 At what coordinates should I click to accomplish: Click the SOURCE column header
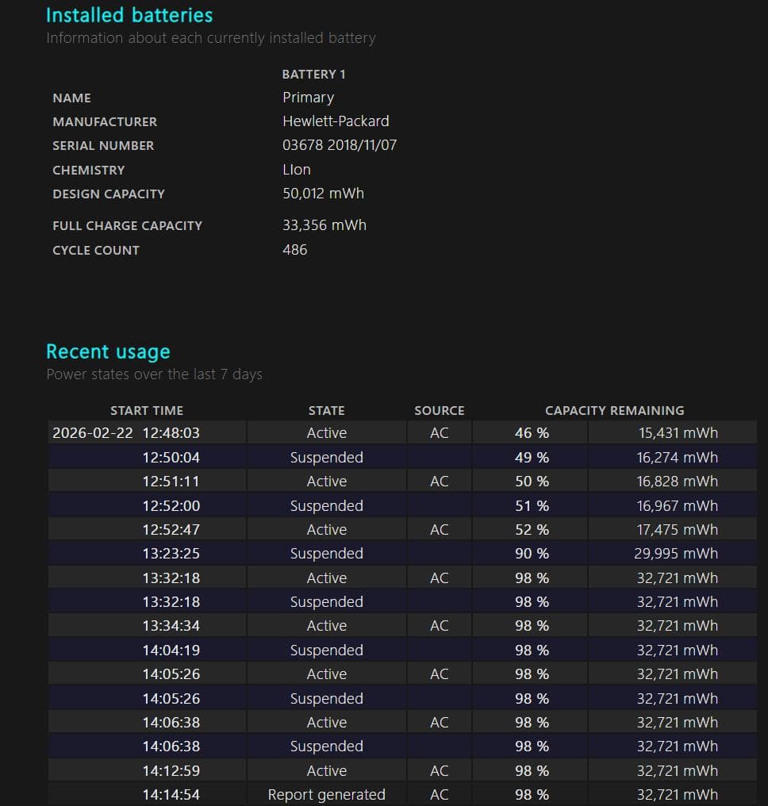coord(439,410)
